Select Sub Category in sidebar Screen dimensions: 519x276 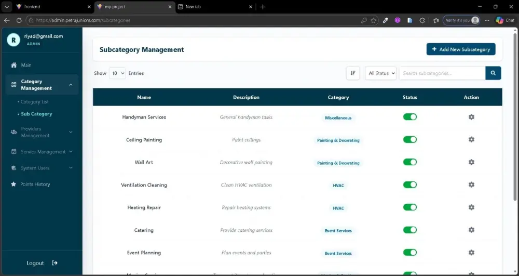[x=36, y=114]
